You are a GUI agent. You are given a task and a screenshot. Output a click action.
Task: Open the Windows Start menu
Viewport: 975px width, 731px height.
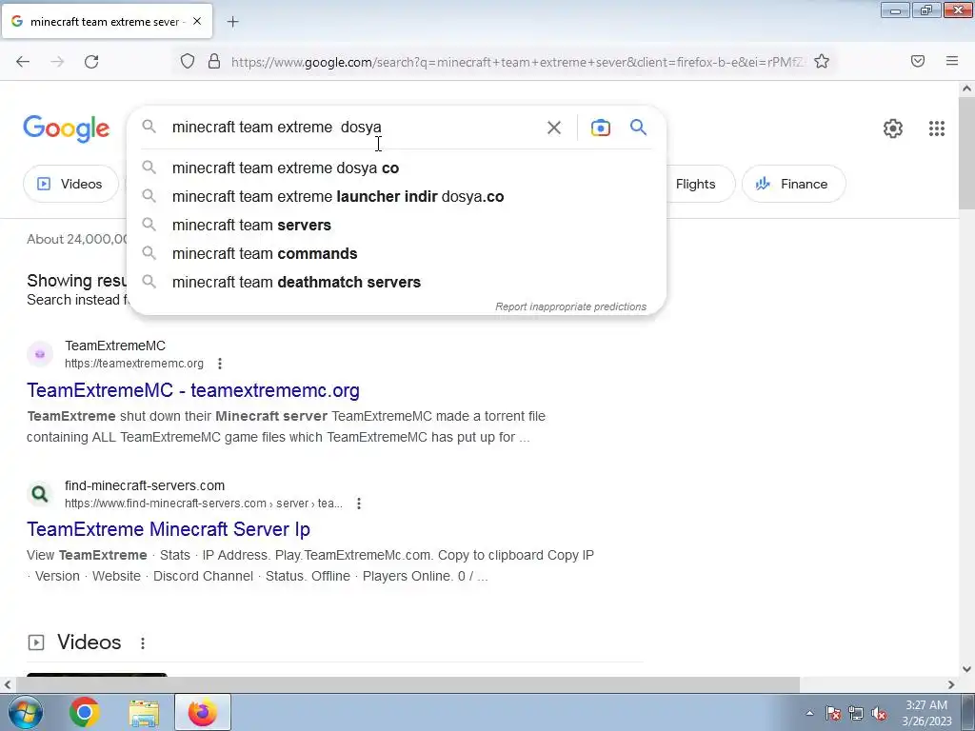point(26,712)
